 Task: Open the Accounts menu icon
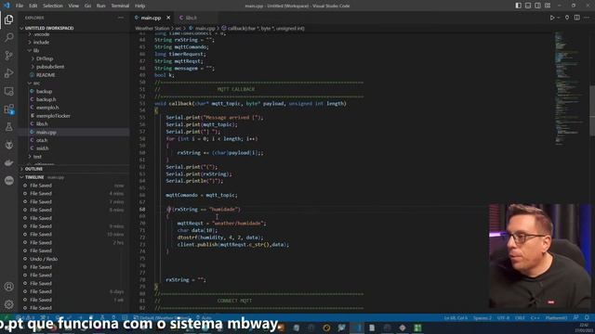coord(8,287)
